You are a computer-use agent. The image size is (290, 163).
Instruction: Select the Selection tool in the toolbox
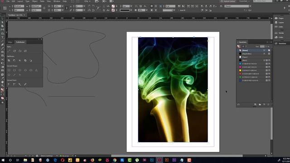(x=2, y=19)
